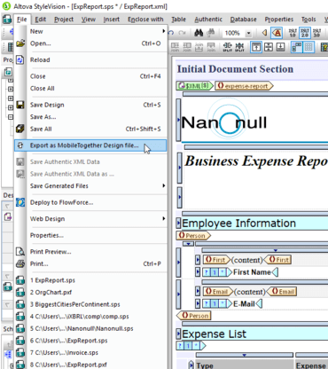Viewport: 328px width, 369px height.
Task: Click the $XML source tag
Action: (x=195, y=86)
